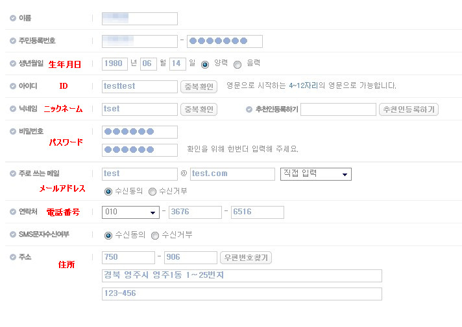
Task: Click the 추천인등록하기 button
Action: click(409, 109)
